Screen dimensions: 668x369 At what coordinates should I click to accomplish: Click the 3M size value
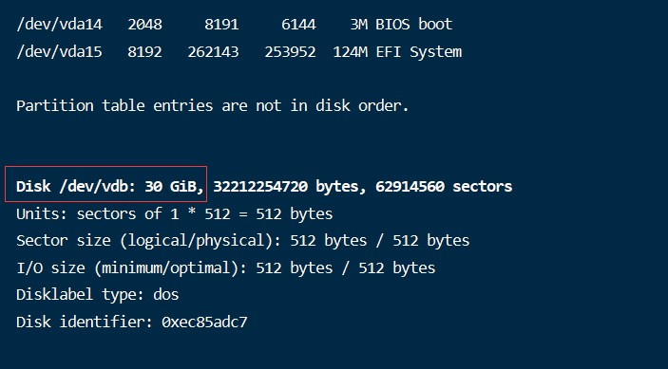point(358,25)
